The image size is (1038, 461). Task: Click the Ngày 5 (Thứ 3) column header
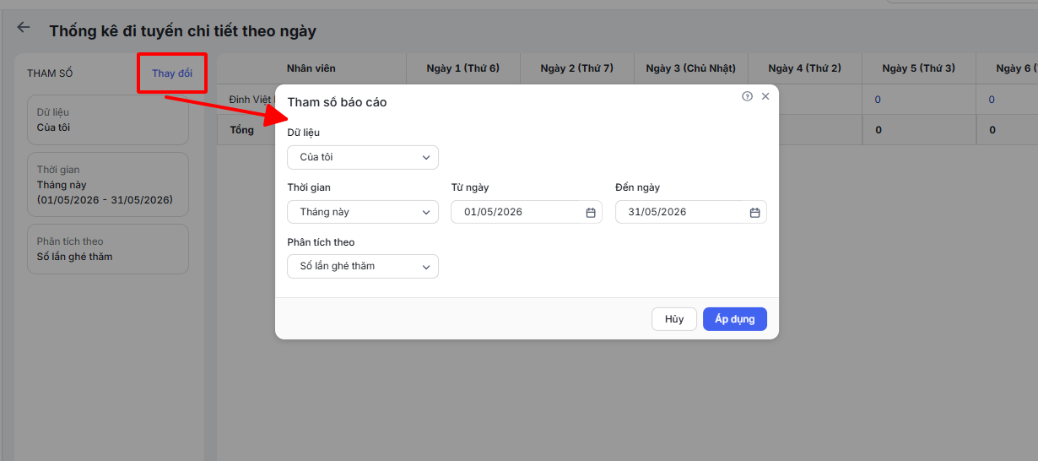(918, 68)
